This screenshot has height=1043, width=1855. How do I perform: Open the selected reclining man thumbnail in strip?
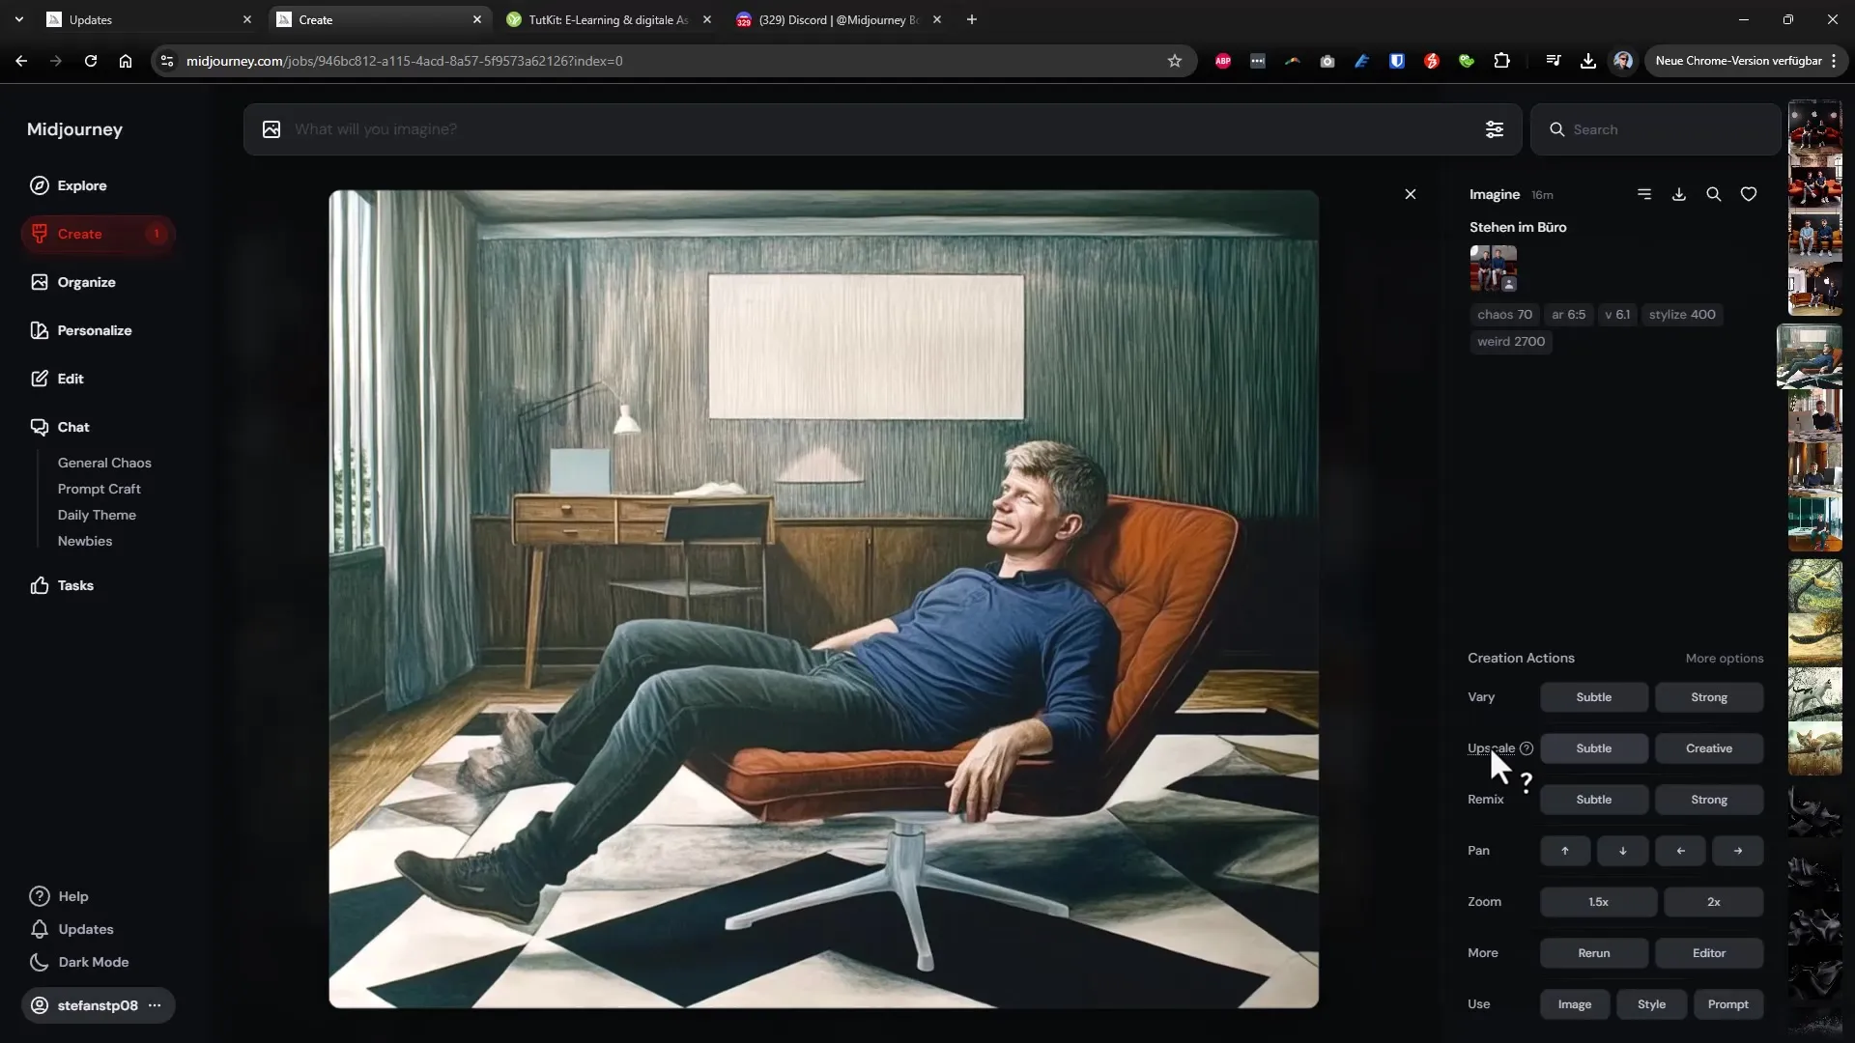click(1810, 356)
